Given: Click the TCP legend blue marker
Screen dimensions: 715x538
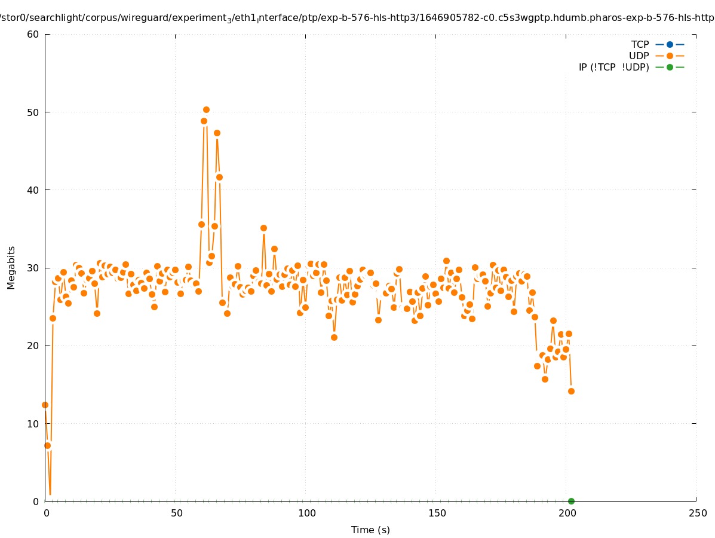Looking at the screenshot, I should [x=670, y=44].
